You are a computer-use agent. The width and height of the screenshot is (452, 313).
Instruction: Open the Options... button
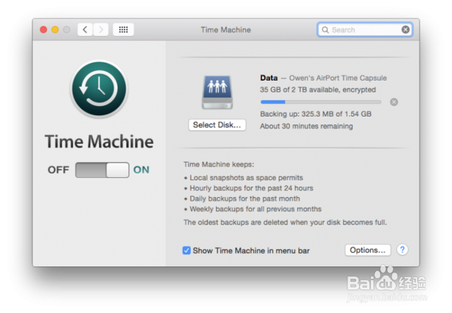(368, 250)
